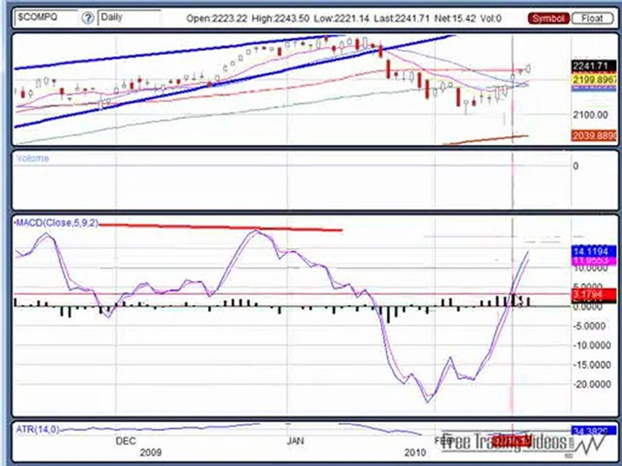
Task: Click the -10.0000 MACD axis label
Action: [x=592, y=346]
